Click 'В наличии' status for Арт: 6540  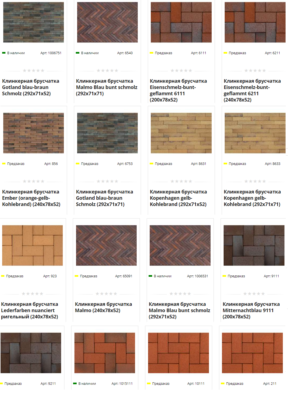pyautogui.click(x=87, y=53)
